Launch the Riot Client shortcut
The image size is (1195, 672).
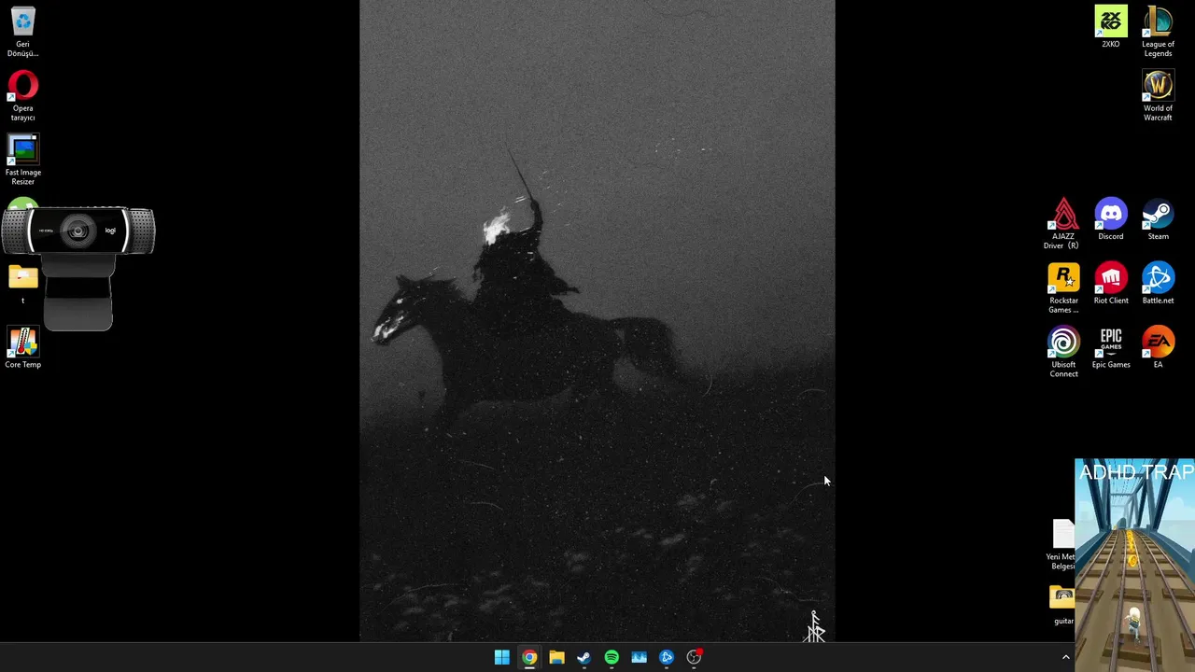pyautogui.click(x=1110, y=284)
